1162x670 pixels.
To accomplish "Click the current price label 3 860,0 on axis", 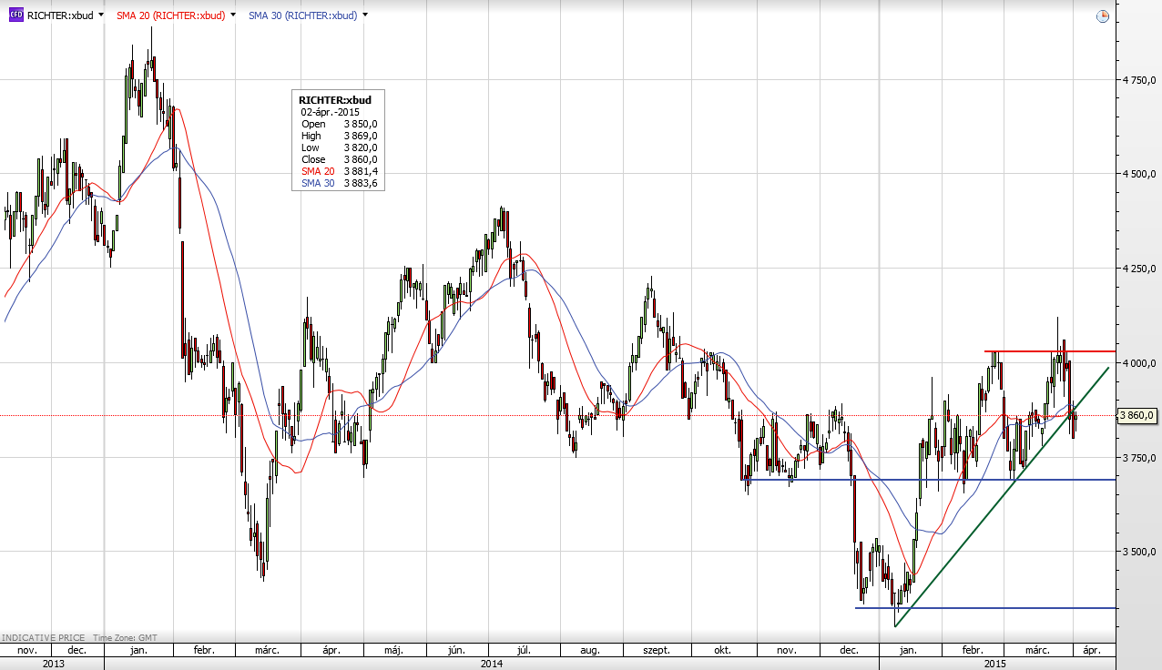I will (x=1137, y=415).
